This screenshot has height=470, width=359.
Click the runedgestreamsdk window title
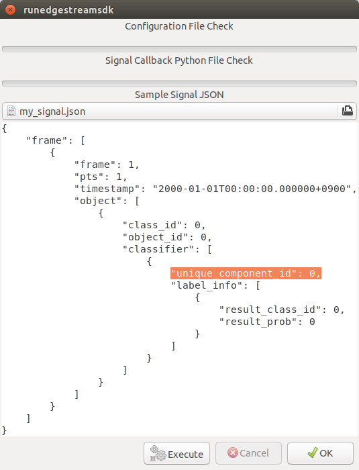(x=68, y=10)
